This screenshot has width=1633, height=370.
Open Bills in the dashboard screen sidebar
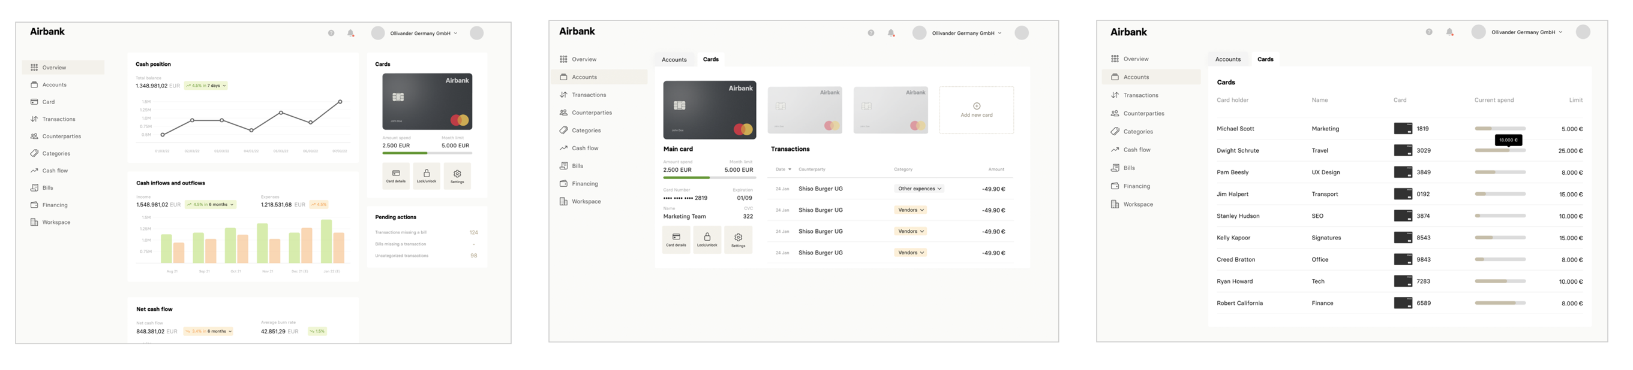tap(42, 188)
